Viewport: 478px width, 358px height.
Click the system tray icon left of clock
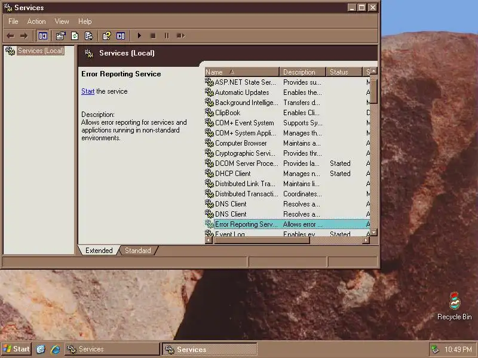435,350
